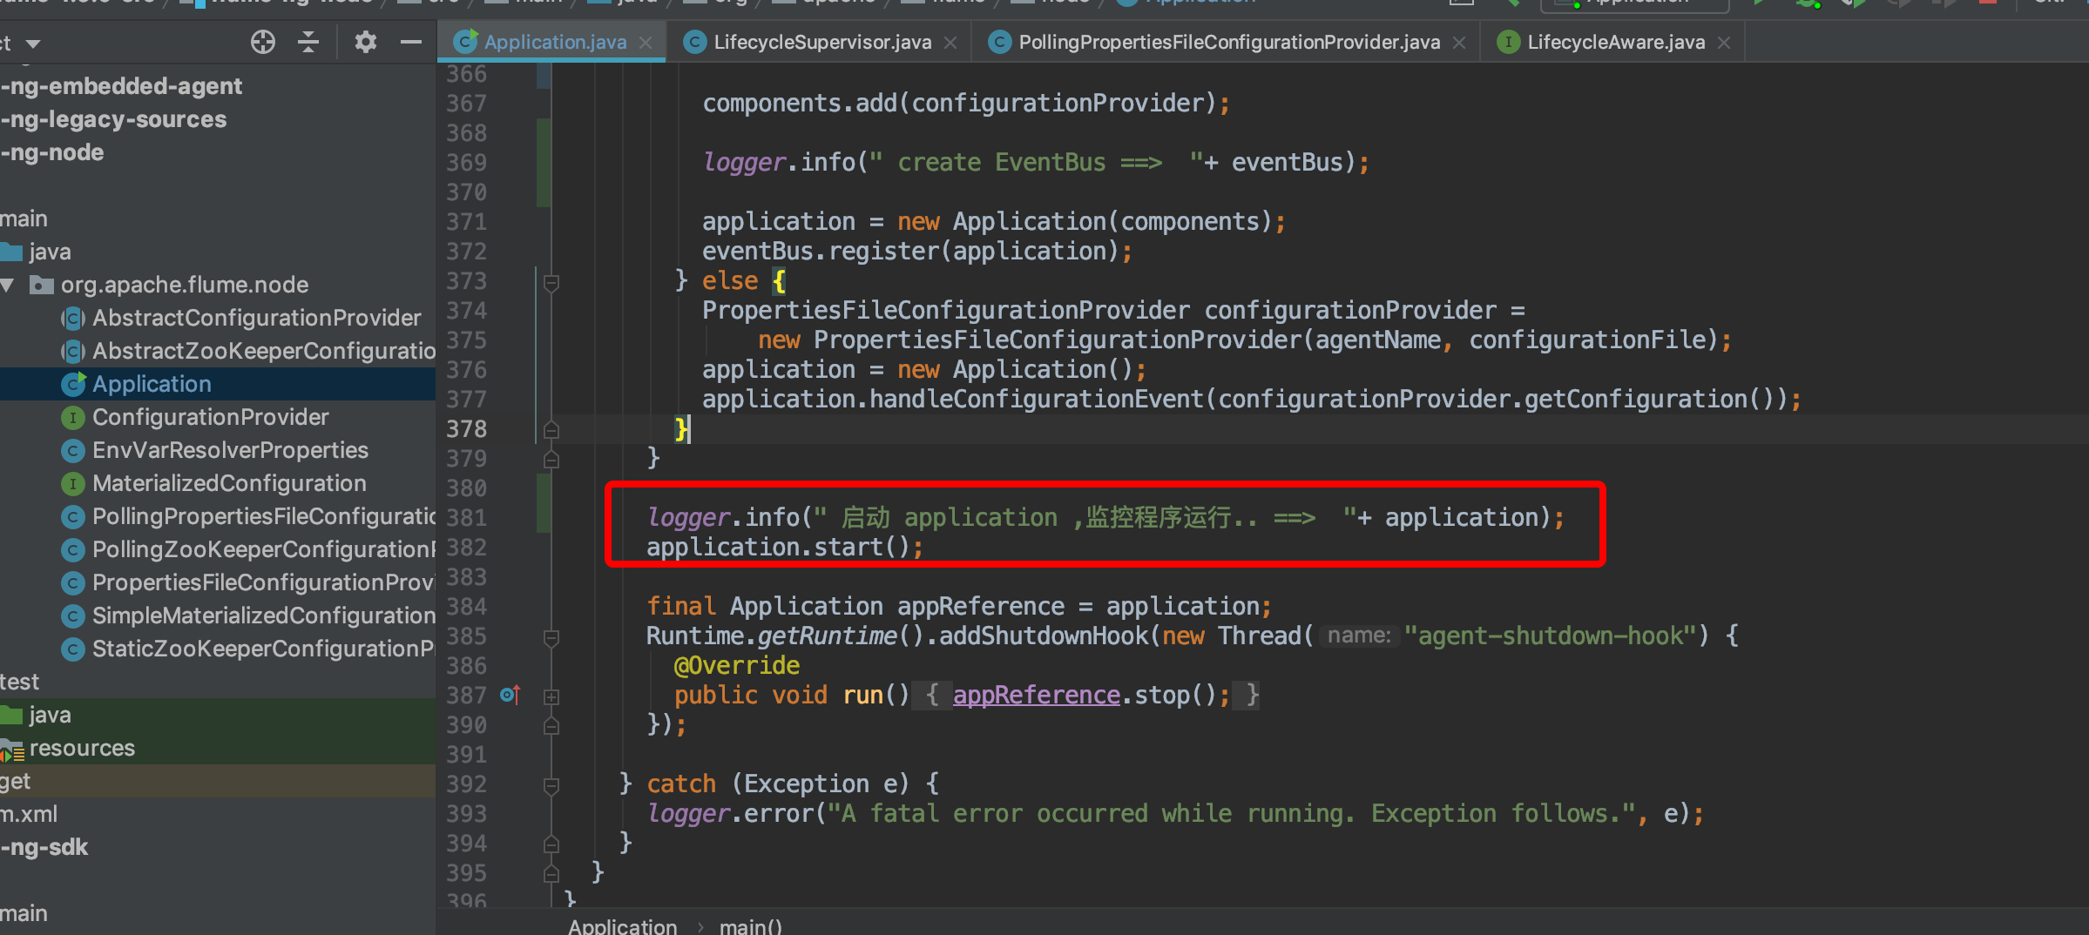This screenshot has height=935, width=2089.
Task: Select main() in the breadcrumb bar
Action: click(x=750, y=925)
